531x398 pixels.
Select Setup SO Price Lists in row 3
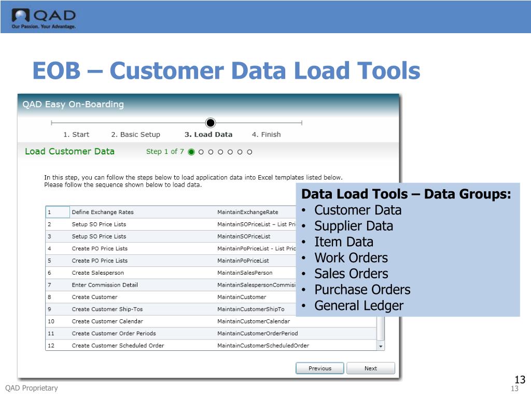tap(99, 236)
